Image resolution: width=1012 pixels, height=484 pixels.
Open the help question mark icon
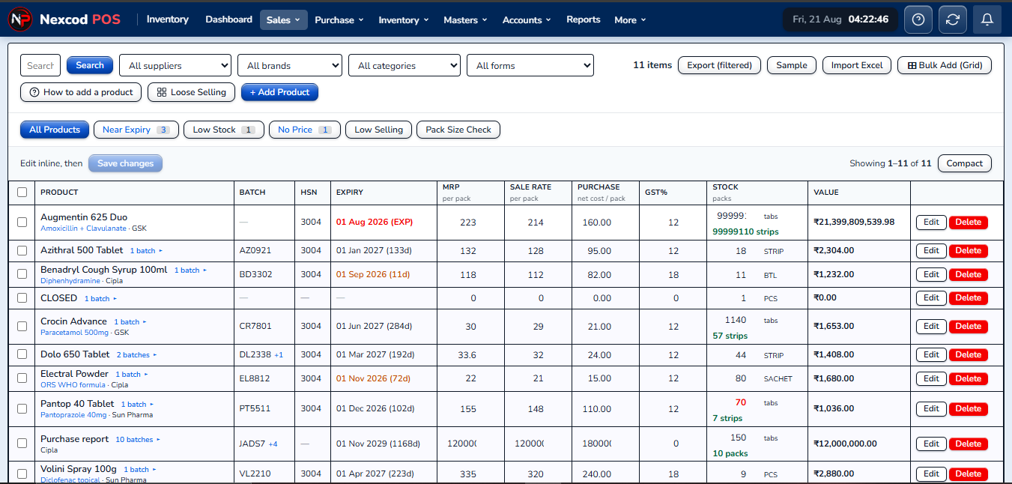pos(918,19)
